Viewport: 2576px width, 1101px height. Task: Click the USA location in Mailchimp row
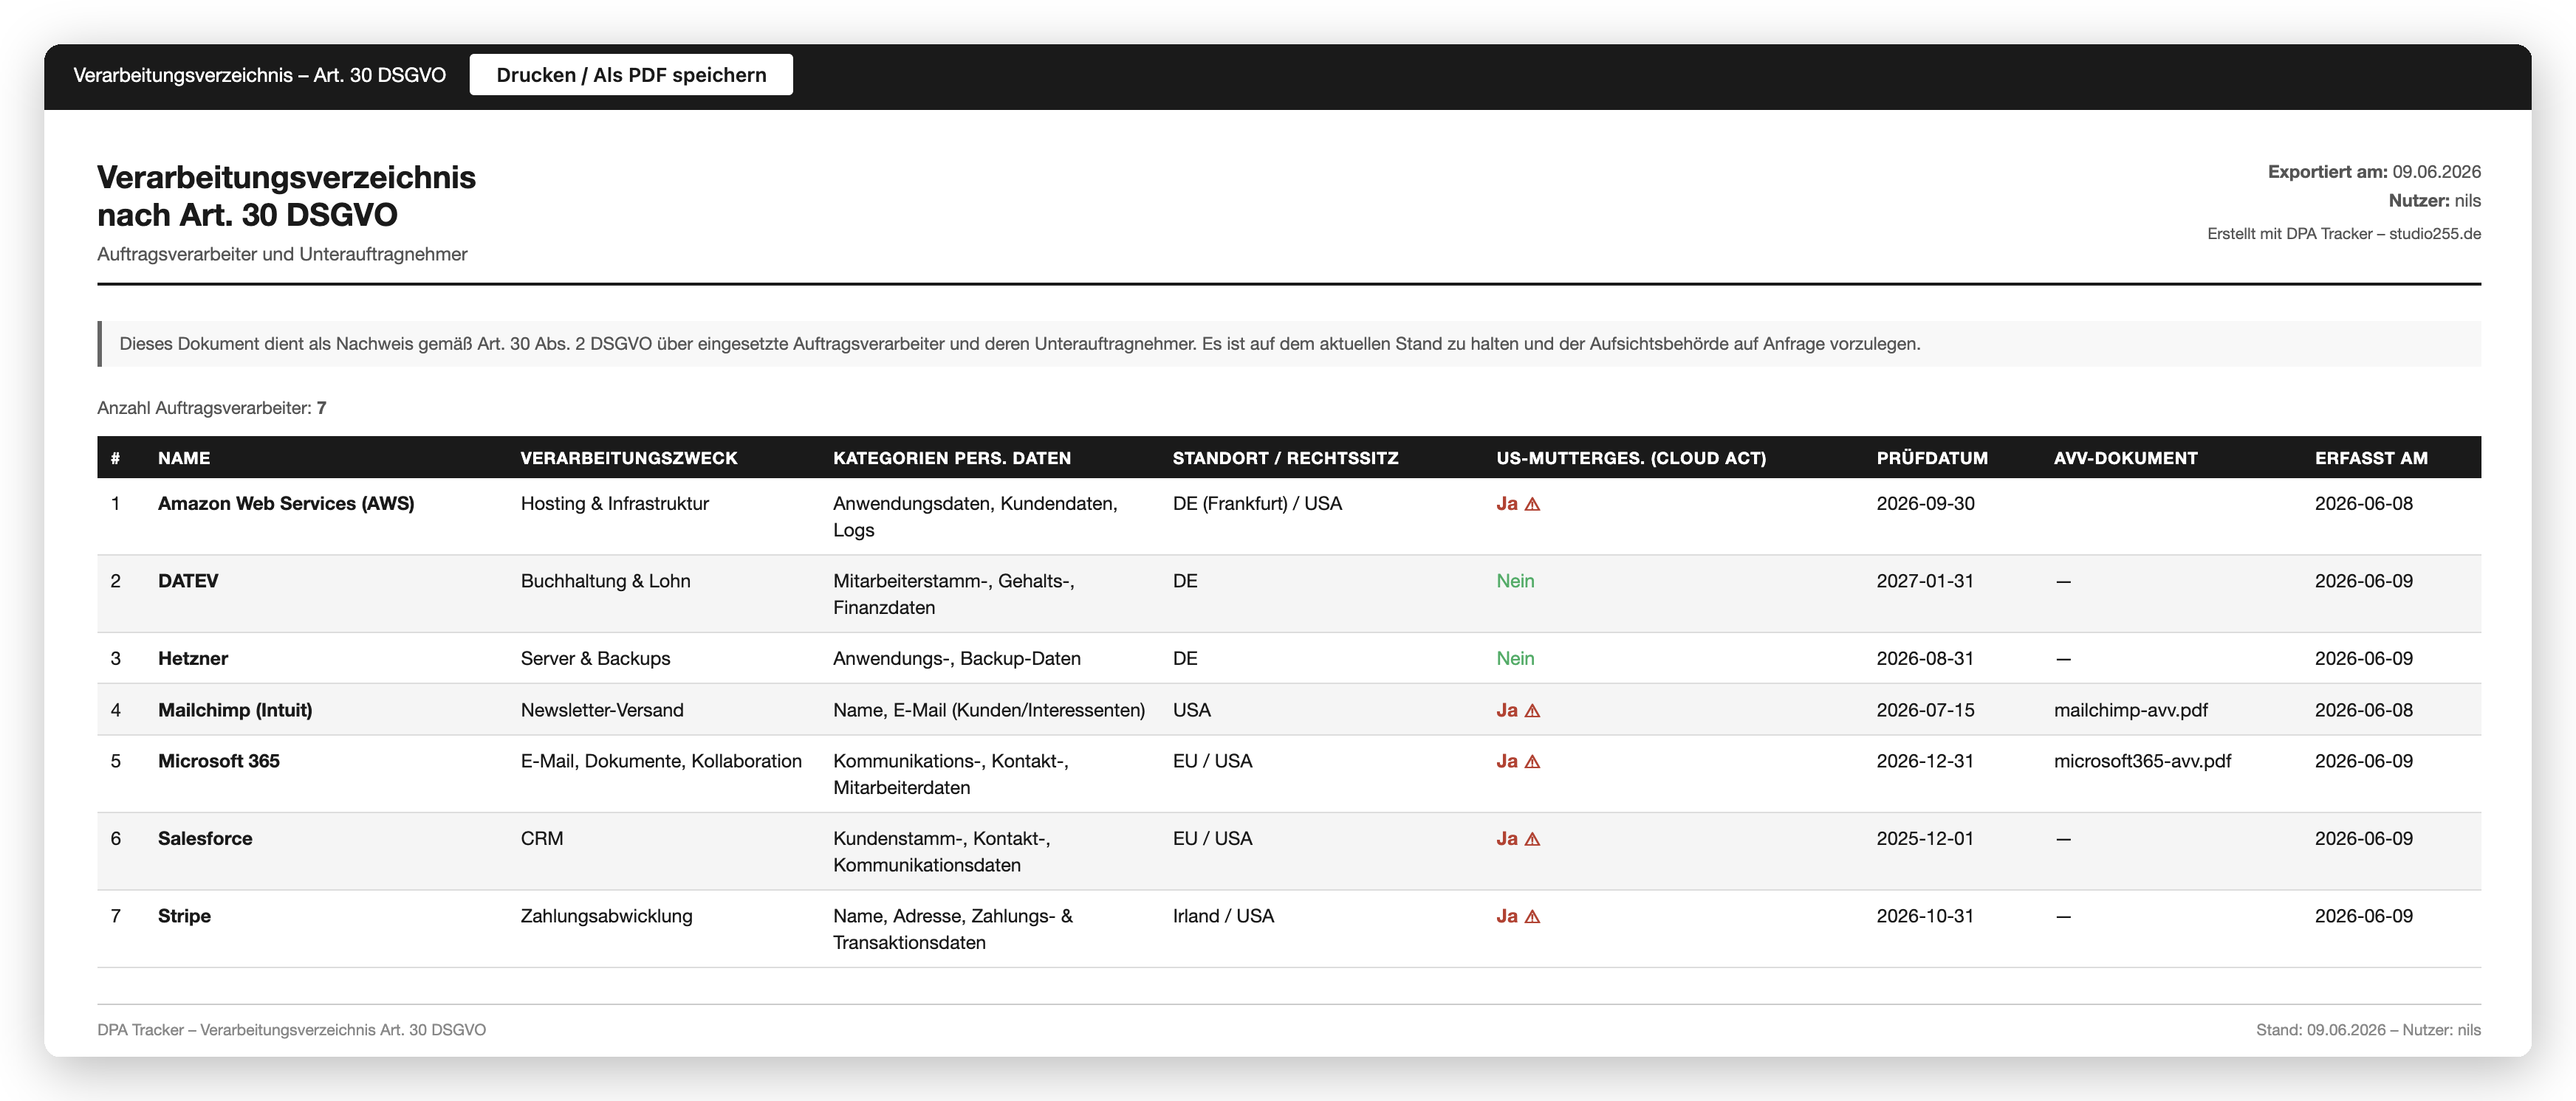pos(1191,709)
